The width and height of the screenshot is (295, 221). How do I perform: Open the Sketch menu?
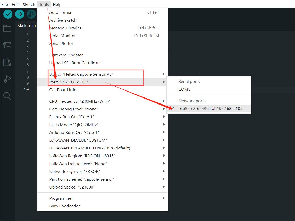[29, 4]
